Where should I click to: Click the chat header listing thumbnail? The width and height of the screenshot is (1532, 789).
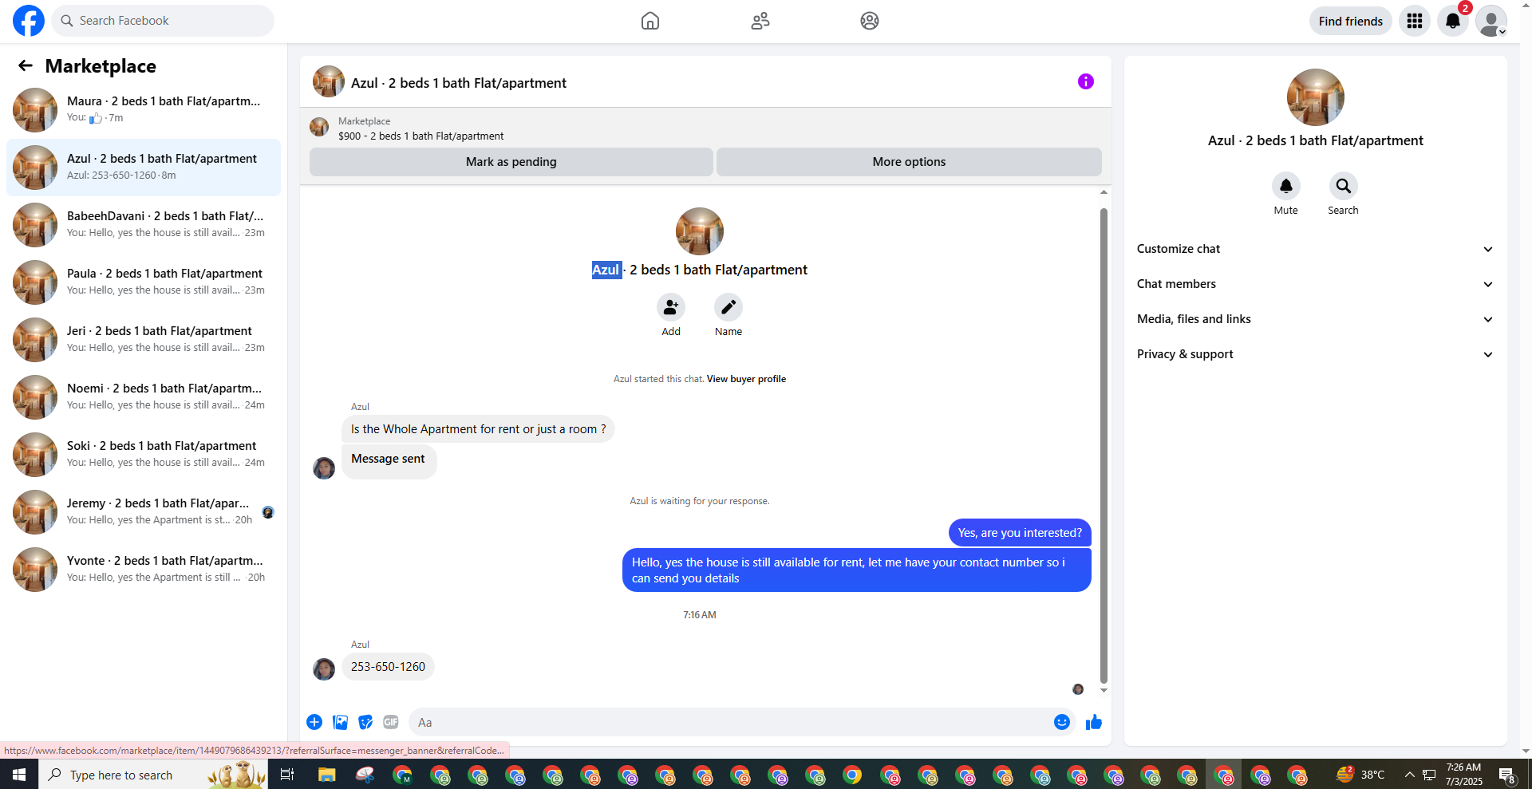coord(329,81)
